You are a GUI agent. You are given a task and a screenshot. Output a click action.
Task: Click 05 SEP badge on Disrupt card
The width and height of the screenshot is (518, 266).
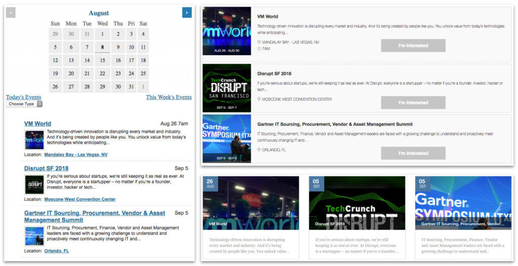pyautogui.click(x=317, y=184)
